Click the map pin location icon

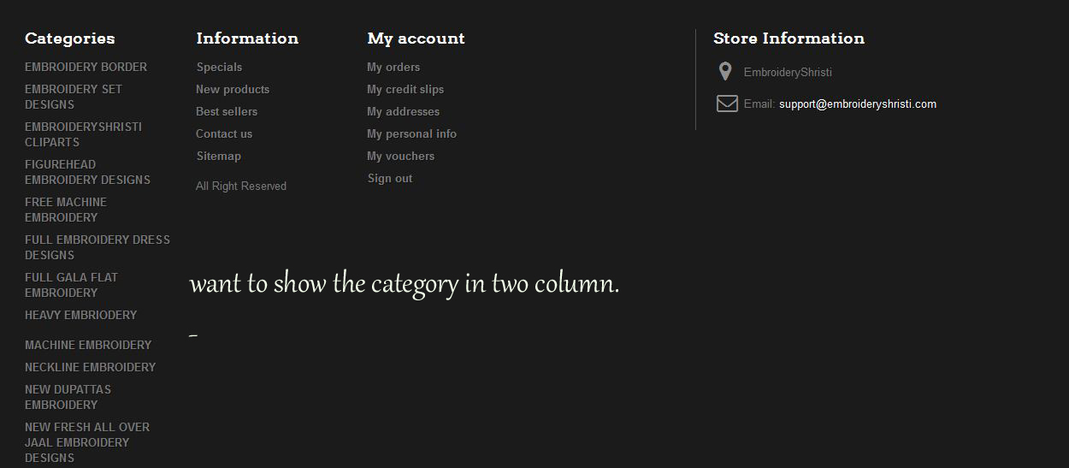point(725,72)
